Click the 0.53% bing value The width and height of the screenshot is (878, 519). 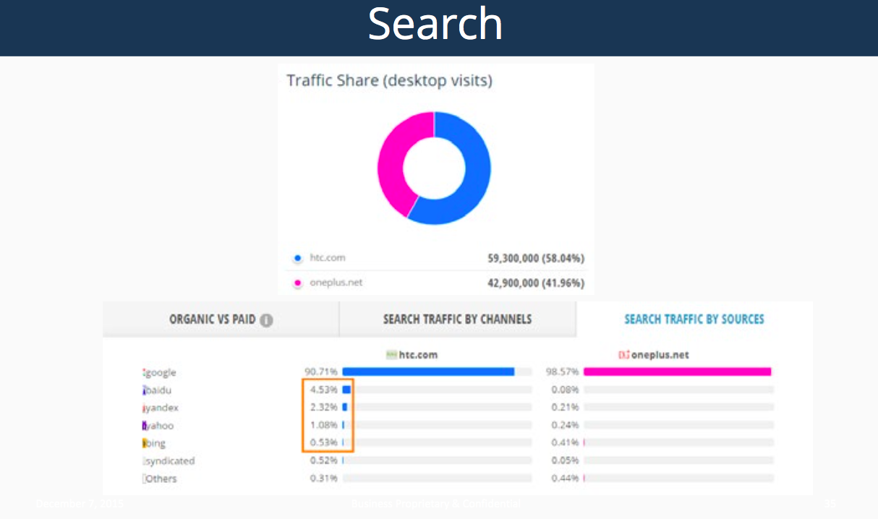click(x=324, y=442)
